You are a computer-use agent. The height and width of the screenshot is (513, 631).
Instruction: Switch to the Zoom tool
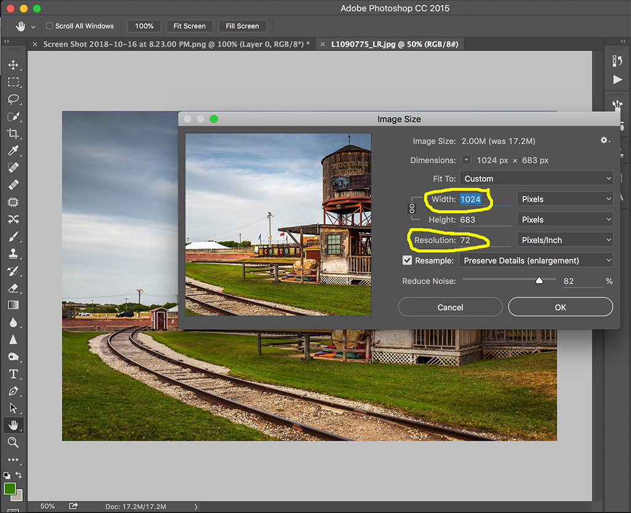13,442
